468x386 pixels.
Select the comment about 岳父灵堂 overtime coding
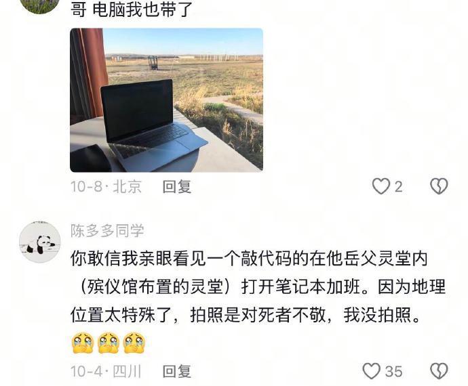click(x=258, y=286)
